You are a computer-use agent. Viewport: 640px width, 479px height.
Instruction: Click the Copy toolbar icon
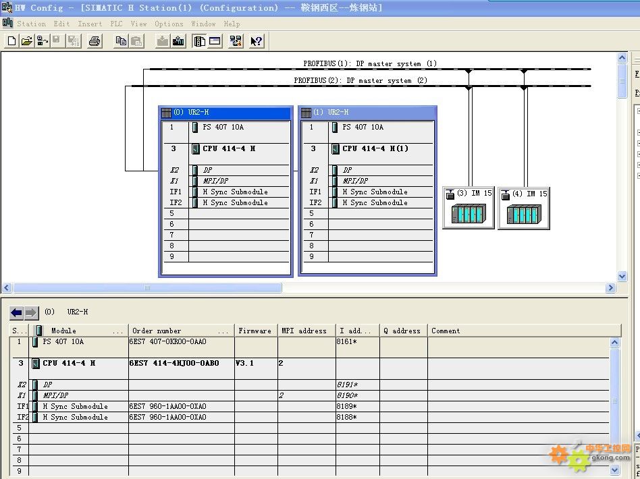121,40
